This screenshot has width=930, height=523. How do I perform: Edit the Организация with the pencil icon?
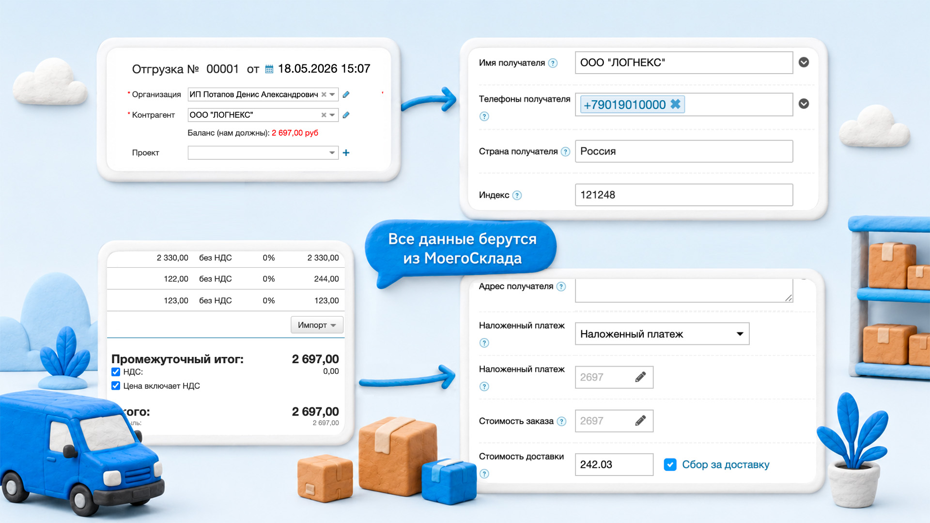[346, 94]
